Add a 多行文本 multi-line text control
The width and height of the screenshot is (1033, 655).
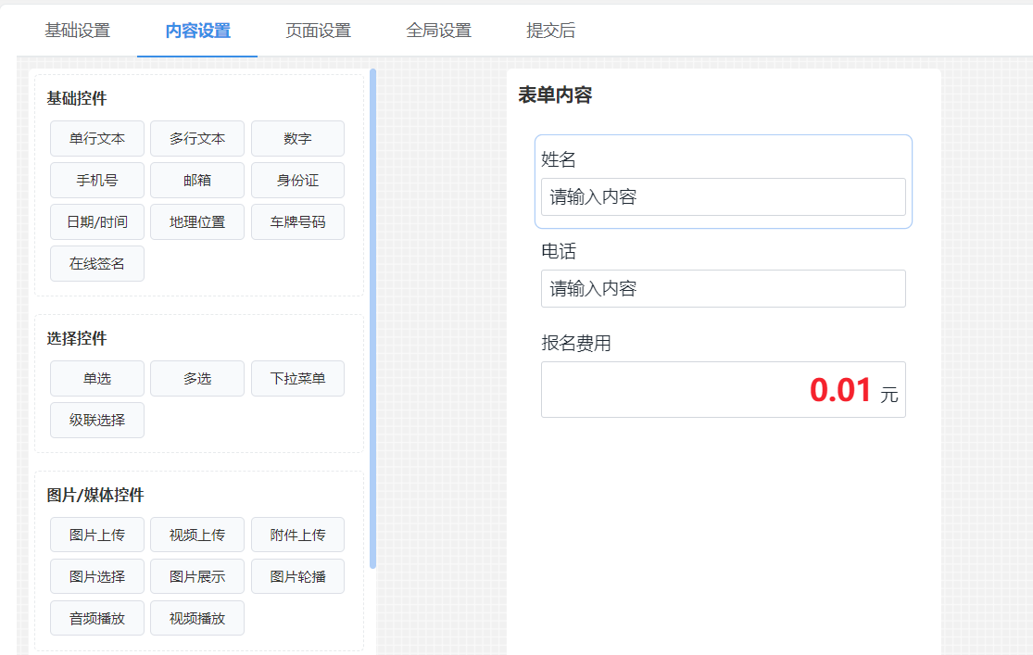pos(197,138)
